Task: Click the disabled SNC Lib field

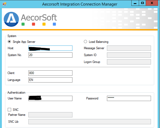Action: pos(90,122)
